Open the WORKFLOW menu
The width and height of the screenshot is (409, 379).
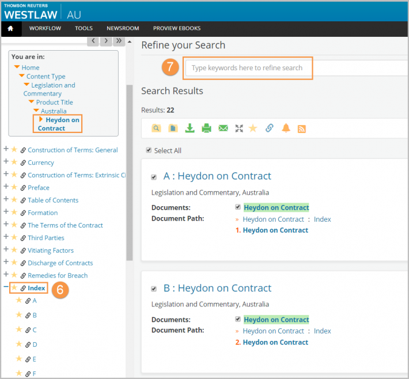[45, 28]
